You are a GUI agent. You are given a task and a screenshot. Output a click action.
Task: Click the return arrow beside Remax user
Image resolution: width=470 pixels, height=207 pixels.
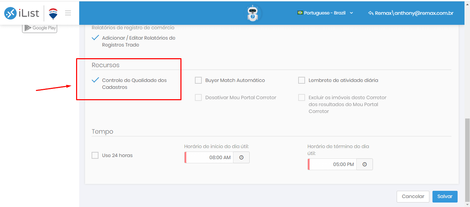click(x=371, y=13)
